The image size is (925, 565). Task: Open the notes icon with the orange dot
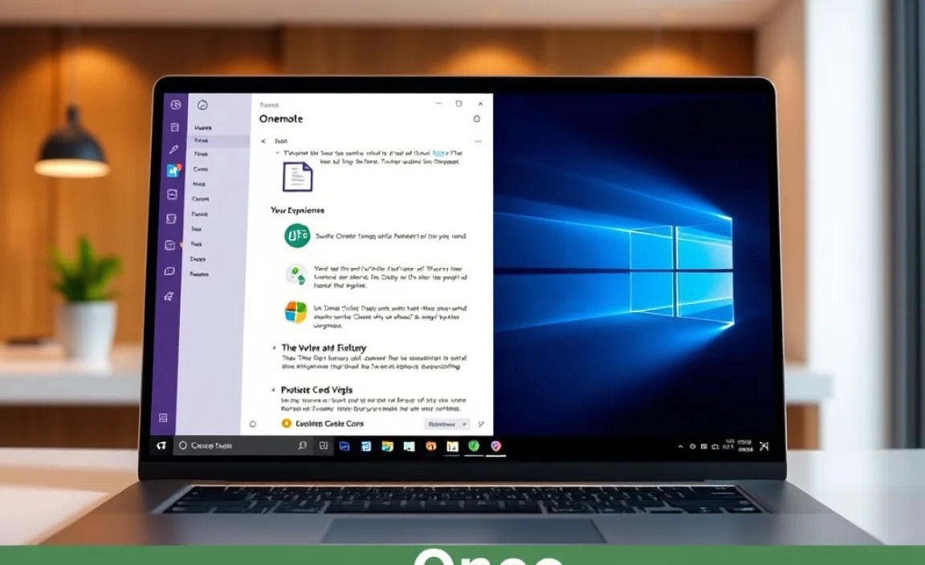click(x=170, y=245)
